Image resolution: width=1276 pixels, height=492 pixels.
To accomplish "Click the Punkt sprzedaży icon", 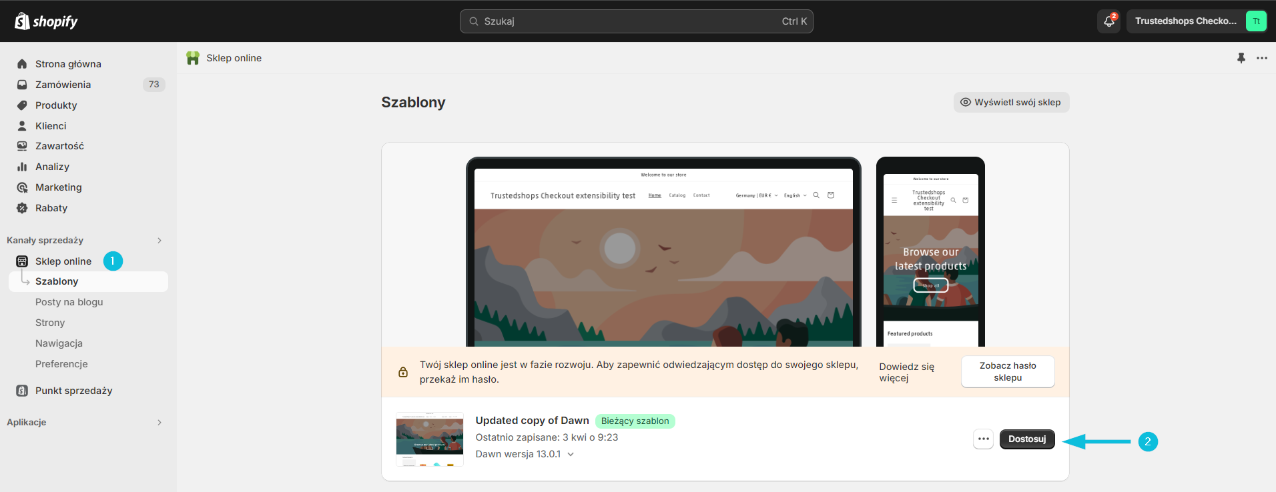I will pos(22,391).
